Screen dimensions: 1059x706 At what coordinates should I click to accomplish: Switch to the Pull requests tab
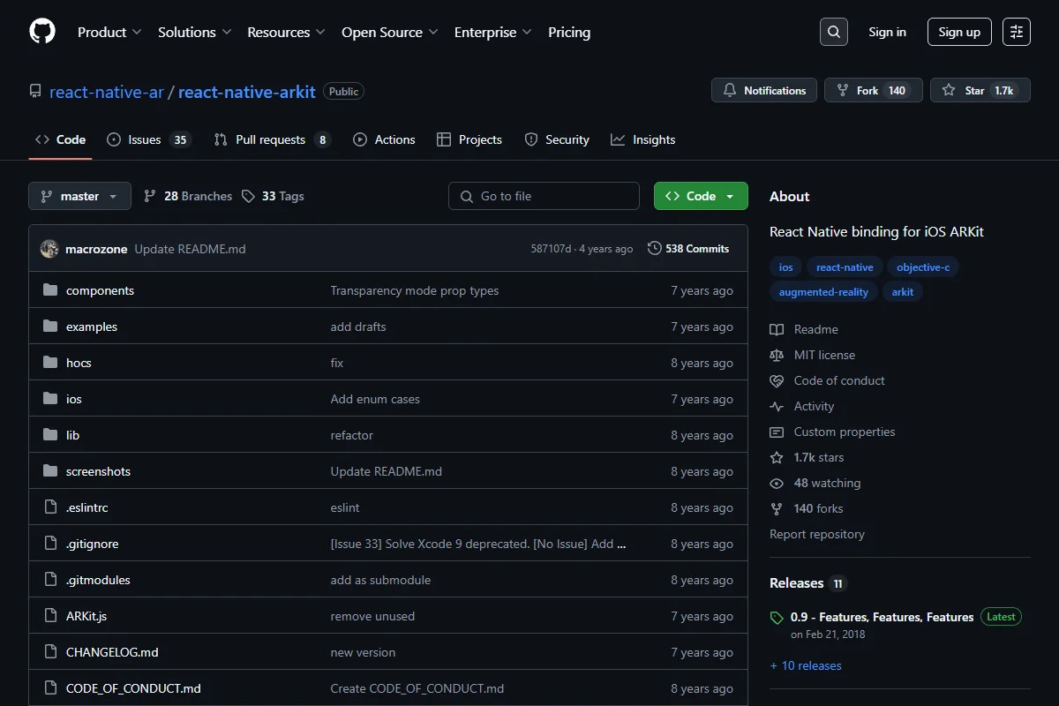pos(272,139)
